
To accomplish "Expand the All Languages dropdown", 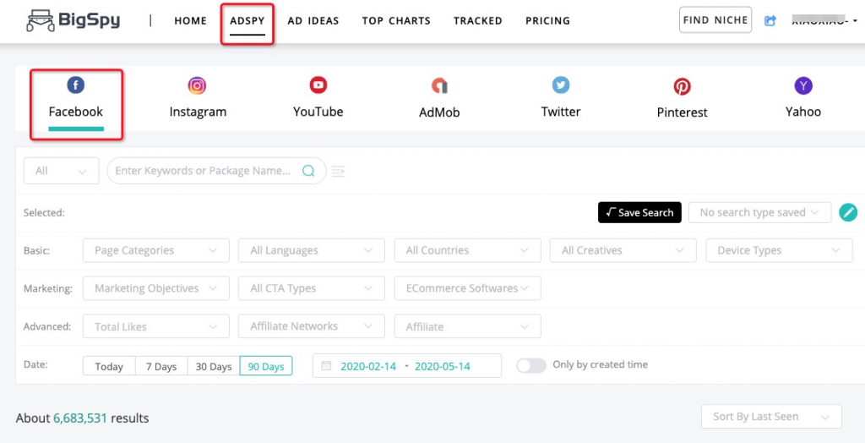I will click(x=312, y=250).
